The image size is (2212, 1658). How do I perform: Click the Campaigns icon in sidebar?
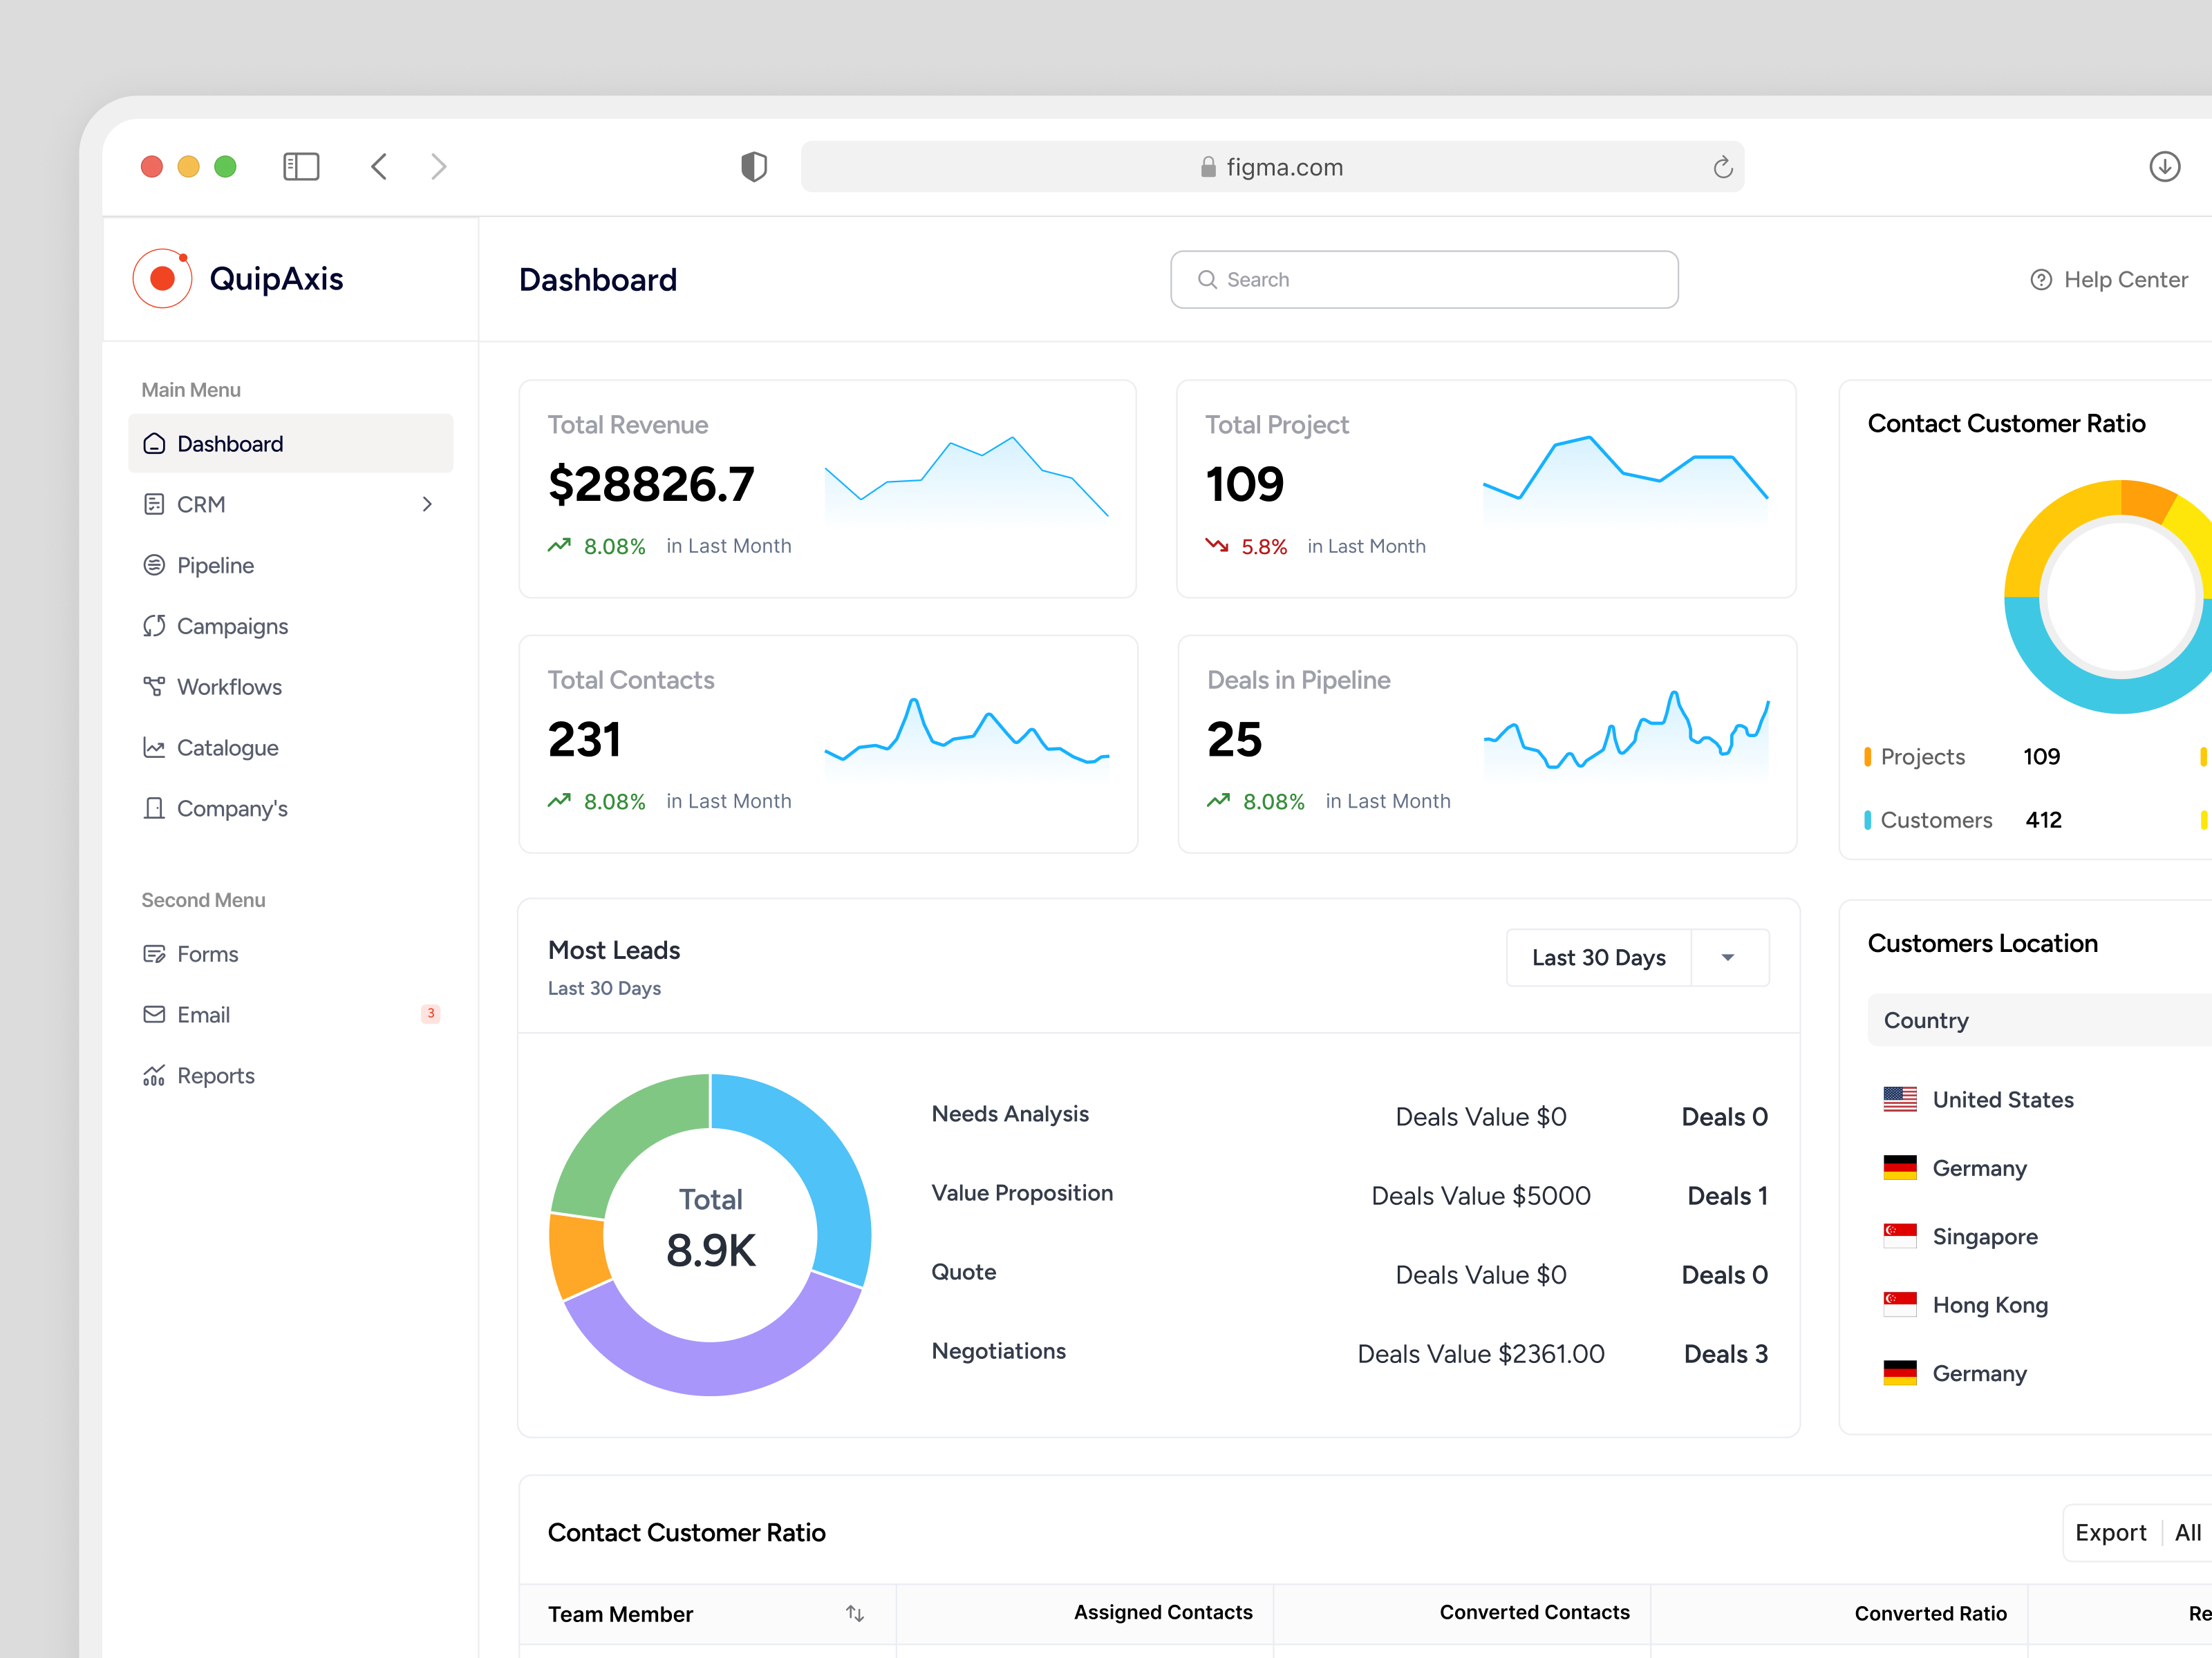click(154, 627)
